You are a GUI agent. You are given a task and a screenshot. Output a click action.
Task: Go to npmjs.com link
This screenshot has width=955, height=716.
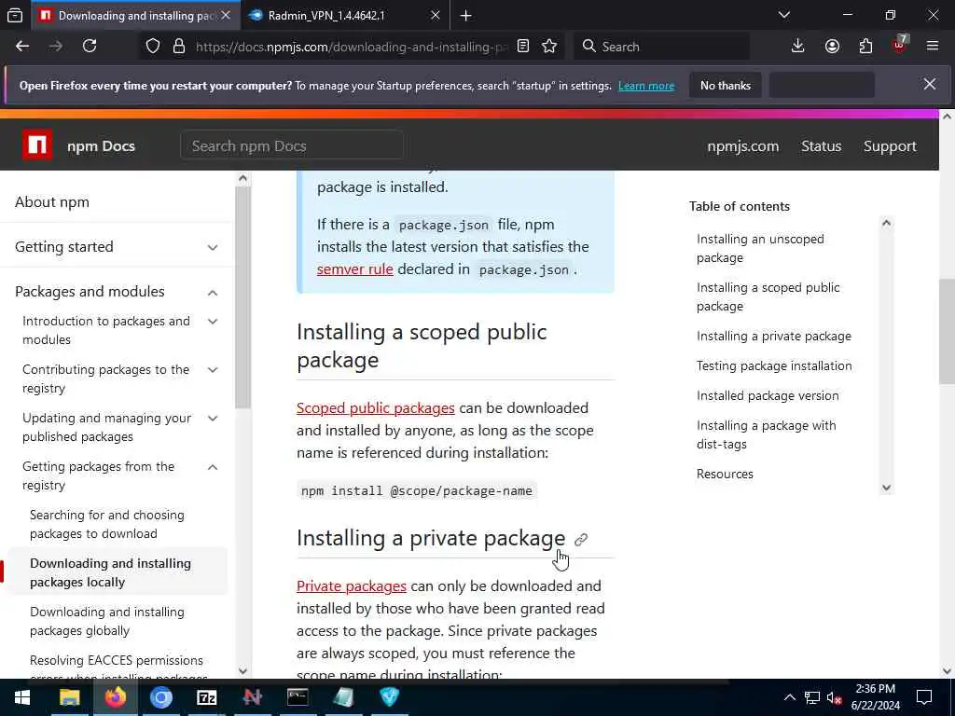pyautogui.click(x=742, y=146)
